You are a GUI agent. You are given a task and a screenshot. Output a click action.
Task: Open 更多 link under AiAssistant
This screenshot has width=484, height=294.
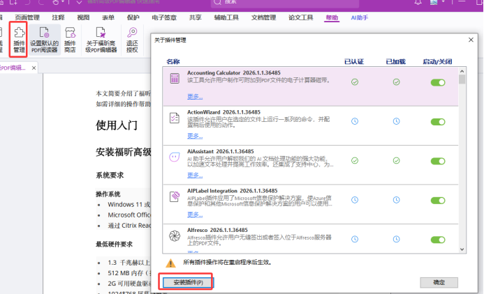(x=195, y=175)
